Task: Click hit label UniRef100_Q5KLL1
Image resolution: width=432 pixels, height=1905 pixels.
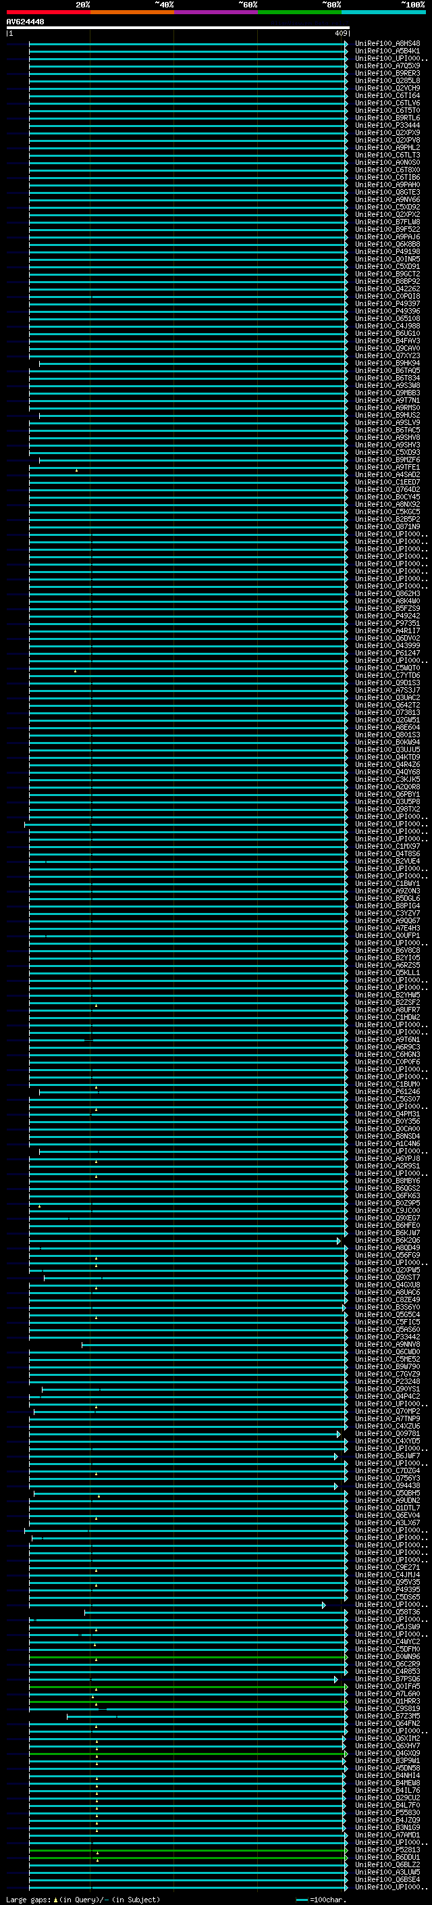Action: pyautogui.click(x=387, y=972)
